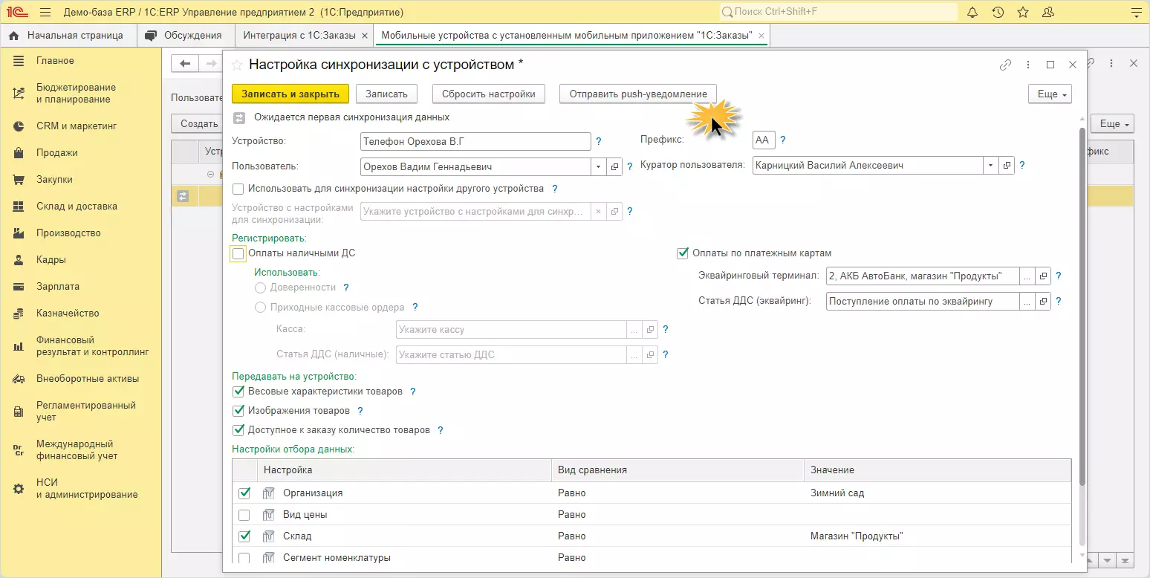Screen dimensions: 1150x578
Task: Open notifications bell icon
Action: pos(972,13)
